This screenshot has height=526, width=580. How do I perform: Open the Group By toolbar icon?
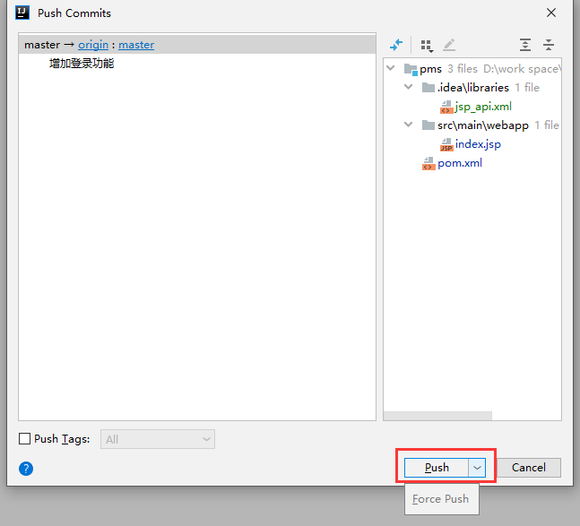pyautogui.click(x=427, y=46)
